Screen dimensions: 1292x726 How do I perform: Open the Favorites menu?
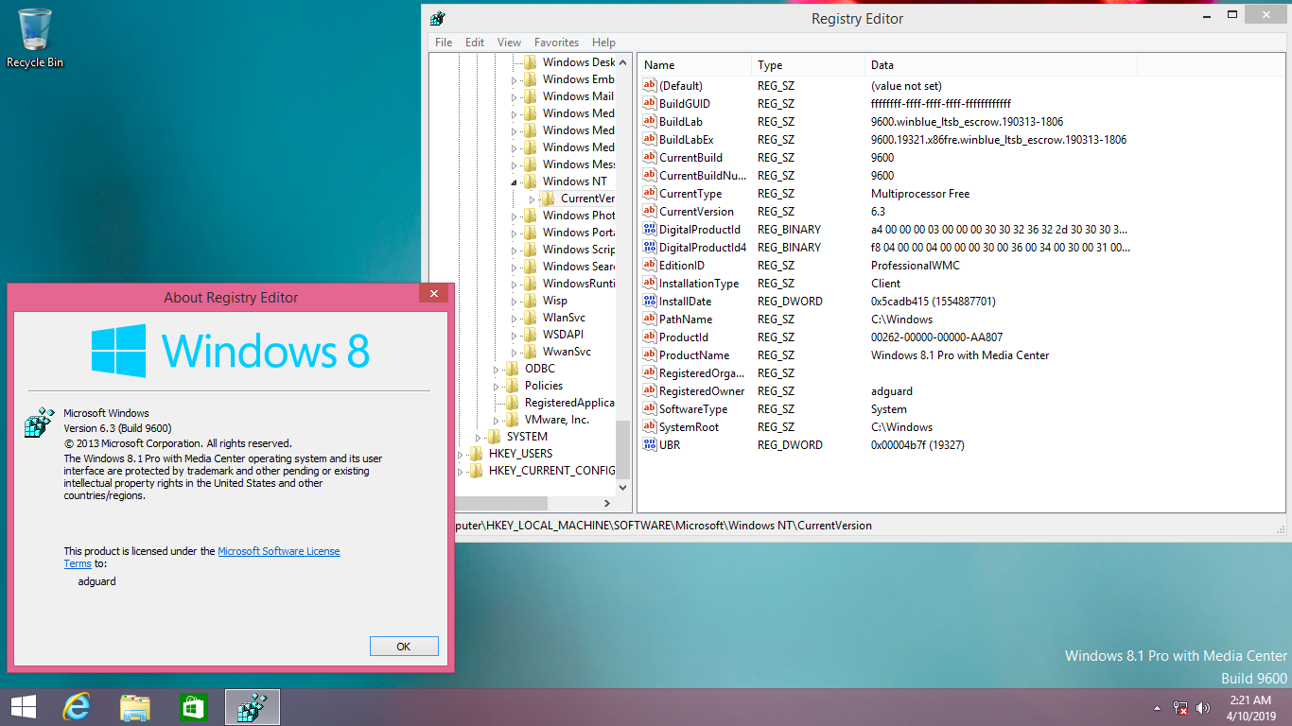(556, 43)
